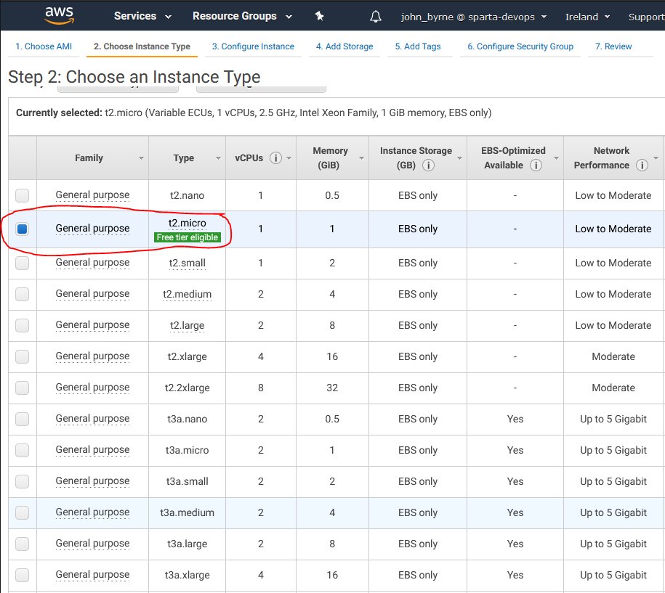Open the Ireland region dropdown
This screenshot has height=593, width=665.
coord(587,17)
